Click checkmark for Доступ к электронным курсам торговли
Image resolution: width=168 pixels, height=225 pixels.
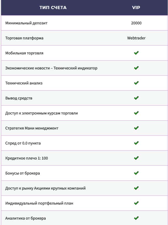[136, 113]
